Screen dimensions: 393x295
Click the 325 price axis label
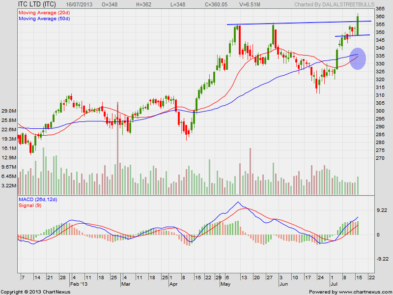[380, 72]
